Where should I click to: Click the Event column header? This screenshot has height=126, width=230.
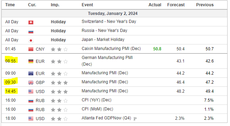[x=87, y=5]
